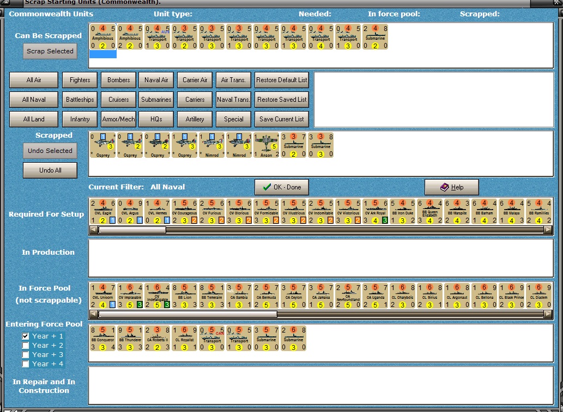Screen dimensions: 563x412
Task: Show All Land units filter
Action: pos(34,119)
